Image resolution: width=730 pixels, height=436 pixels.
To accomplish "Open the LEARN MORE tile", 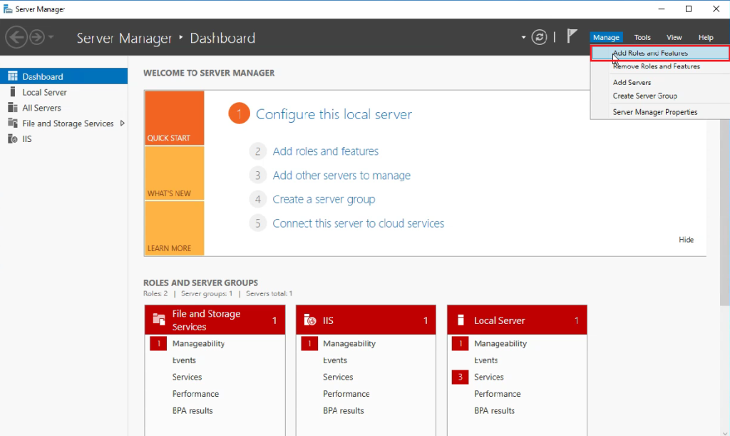I will [174, 228].
